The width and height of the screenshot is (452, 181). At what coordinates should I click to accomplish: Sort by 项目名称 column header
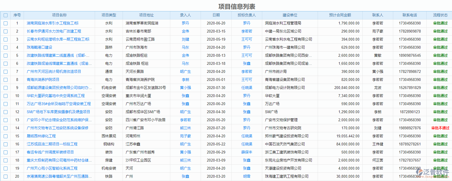(x=59, y=15)
